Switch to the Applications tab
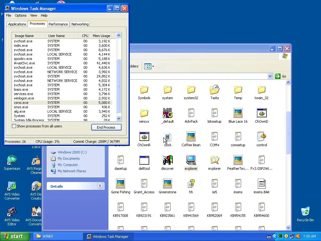This screenshot has height=241, width=321. coord(17,24)
